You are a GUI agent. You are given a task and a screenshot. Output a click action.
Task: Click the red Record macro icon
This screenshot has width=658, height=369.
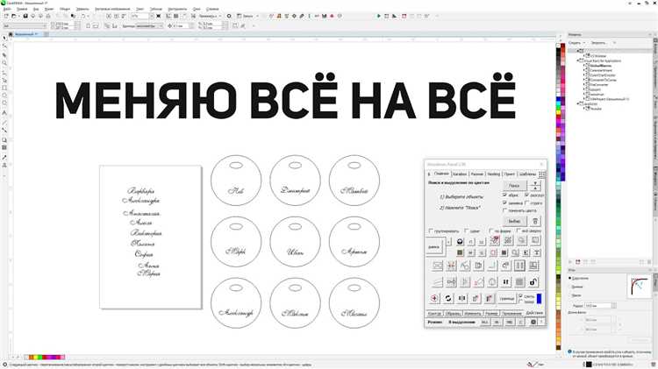[404, 16]
